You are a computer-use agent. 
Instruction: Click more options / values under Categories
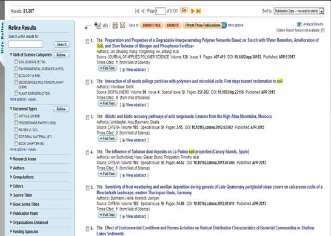point(24,99)
